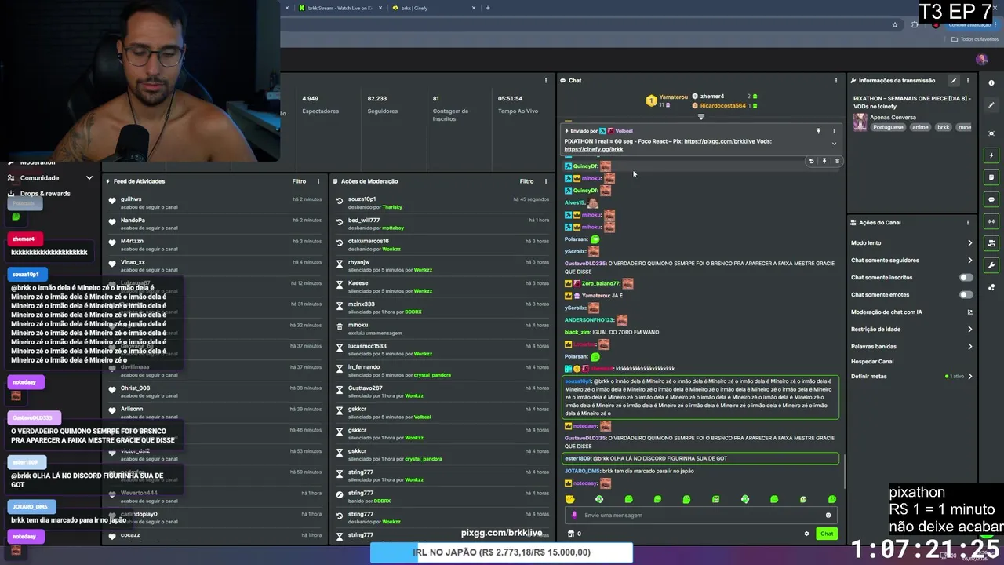Image resolution: width=1004 pixels, height=565 pixels.
Task: Open three-dot menu of Ações do Canal
Action: tap(968, 222)
